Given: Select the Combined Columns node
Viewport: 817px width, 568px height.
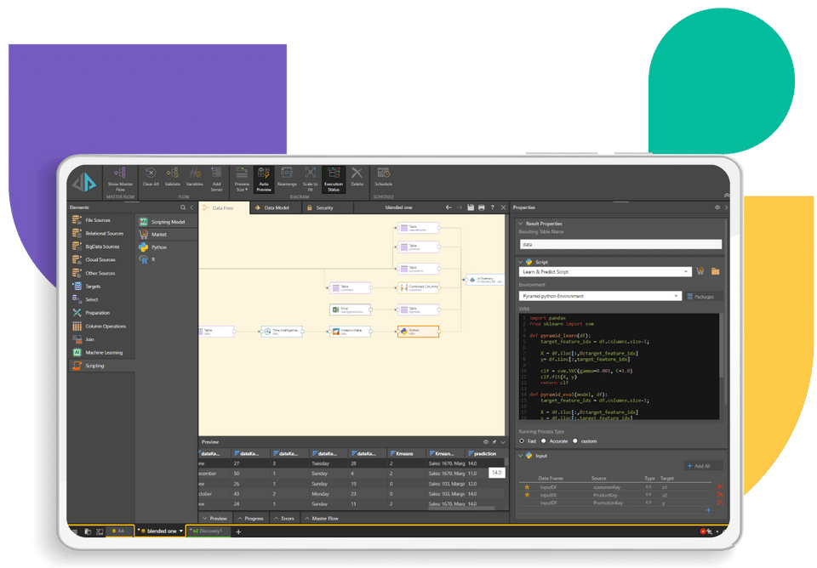Looking at the screenshot, I should (x=419, y=287).
